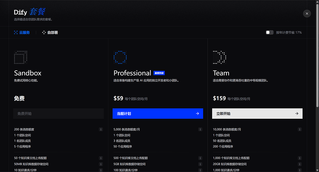Click Professional 50 个应用程序 text
The width and height of the screenshot is (319, 172).
123,147
